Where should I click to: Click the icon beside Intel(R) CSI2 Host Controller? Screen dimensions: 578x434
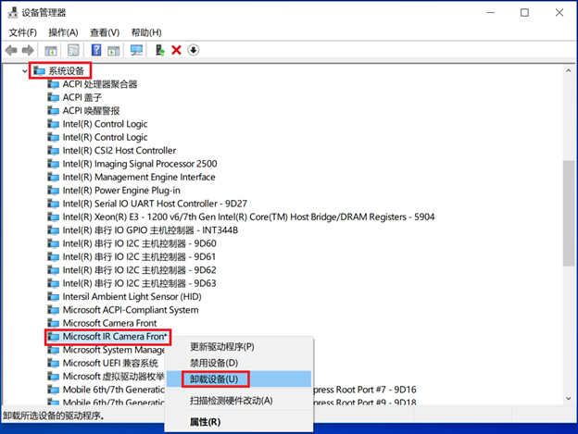pos(54,151)
